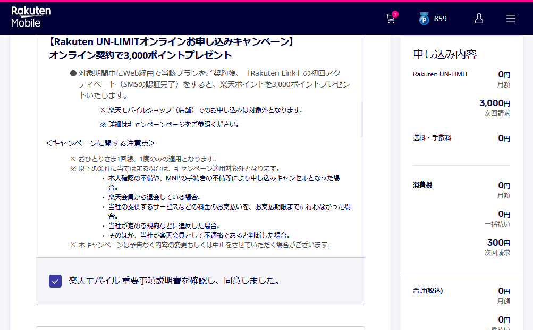Open the hamburger menu
This screenshot has height=330, width=533.
tap(510, 19)
